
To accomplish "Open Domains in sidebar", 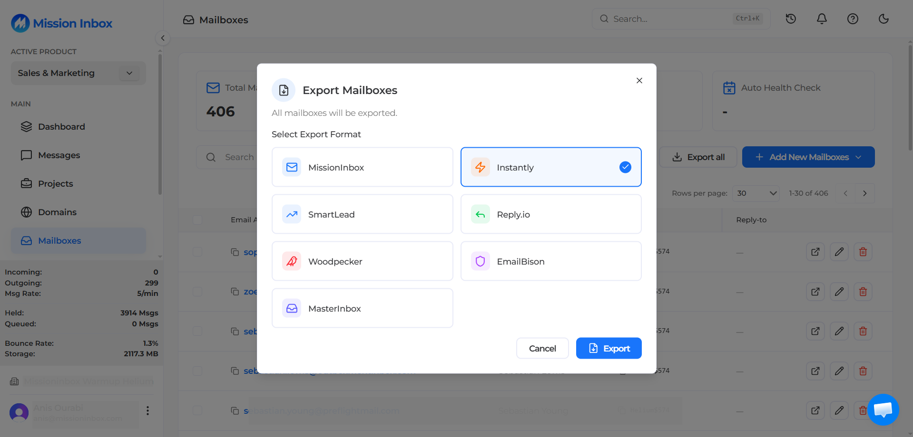I will (x=79, y=212).
